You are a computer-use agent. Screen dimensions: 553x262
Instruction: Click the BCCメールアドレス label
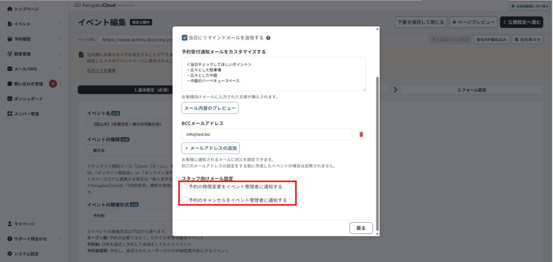[x=203, y=123]
